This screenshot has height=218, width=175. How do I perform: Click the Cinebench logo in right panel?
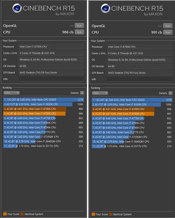pos(106,9)
